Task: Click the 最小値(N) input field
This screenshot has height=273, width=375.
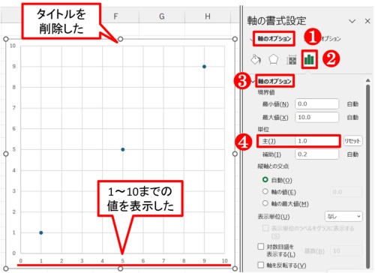Action: [316, 103]
